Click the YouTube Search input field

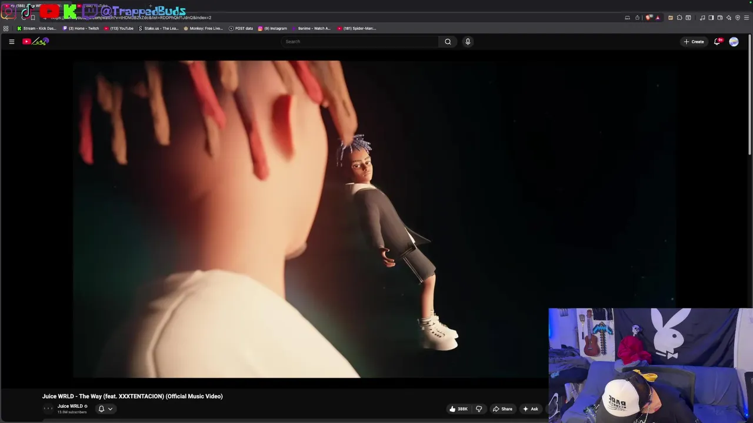[359, 42]
